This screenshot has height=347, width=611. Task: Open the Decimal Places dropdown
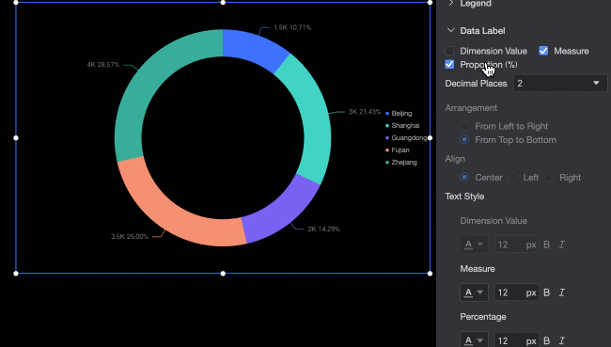pos(560,84)
